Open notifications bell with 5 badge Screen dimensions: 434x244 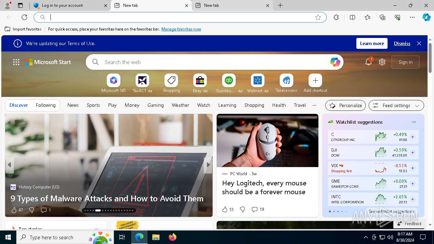369,62
